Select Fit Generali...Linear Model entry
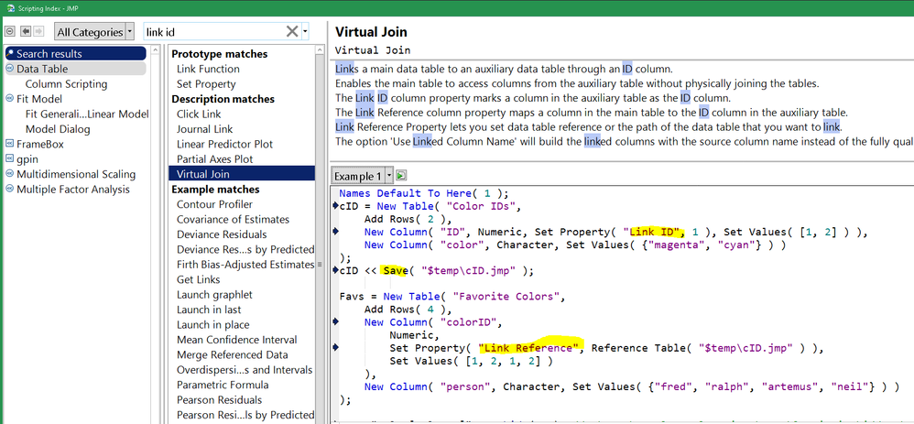The width and height of the screenshot is (914, 424). pos(87,114)
